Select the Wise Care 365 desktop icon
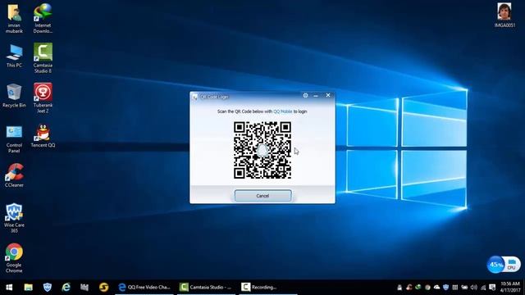 (x=14, y=218)
